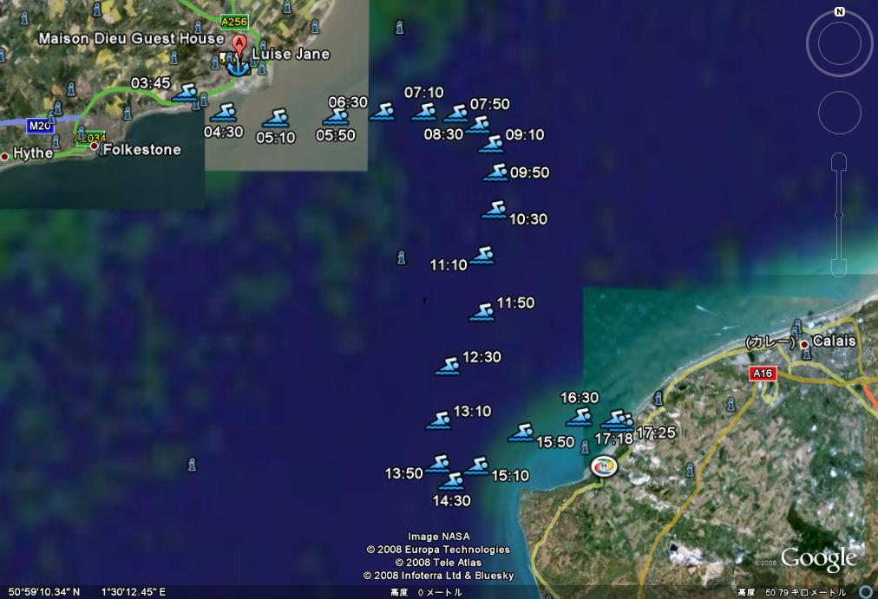The height and width of the screenshot is (599, 878).
Task: Select the 12:30 swimmer placemark
Action: tap(448, 367)
